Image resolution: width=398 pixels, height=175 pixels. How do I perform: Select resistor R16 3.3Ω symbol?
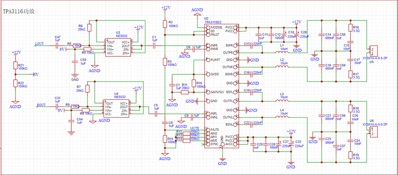point(351,28)
